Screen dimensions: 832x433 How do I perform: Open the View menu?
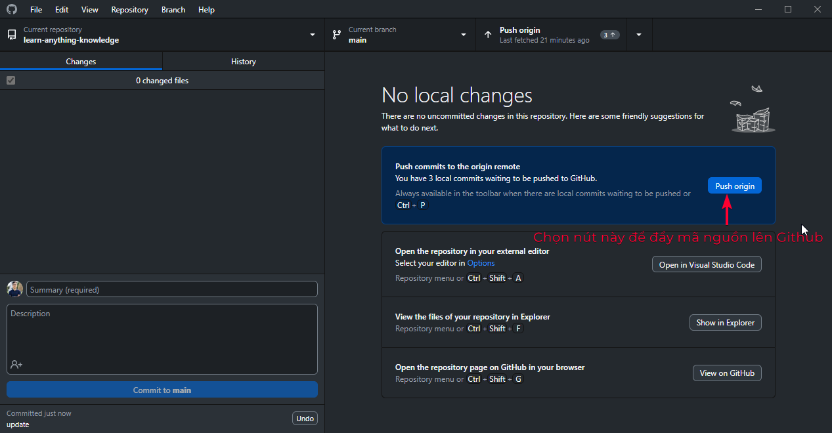pyautogui.click(x=90, y=10)
